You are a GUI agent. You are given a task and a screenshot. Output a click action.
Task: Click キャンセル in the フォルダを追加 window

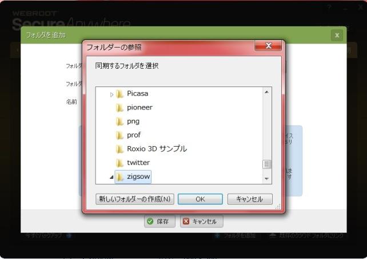[202, 221]
